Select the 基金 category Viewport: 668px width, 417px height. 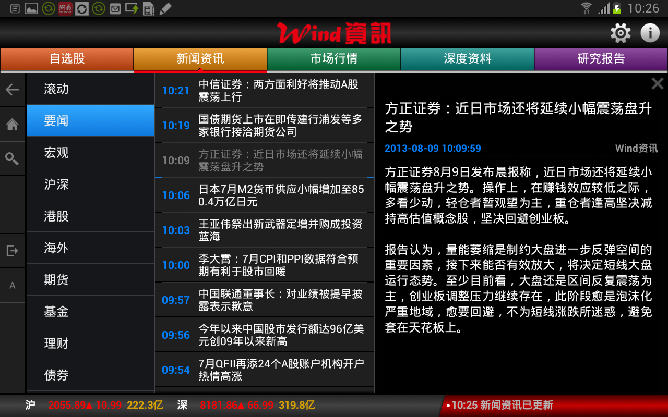90,311
